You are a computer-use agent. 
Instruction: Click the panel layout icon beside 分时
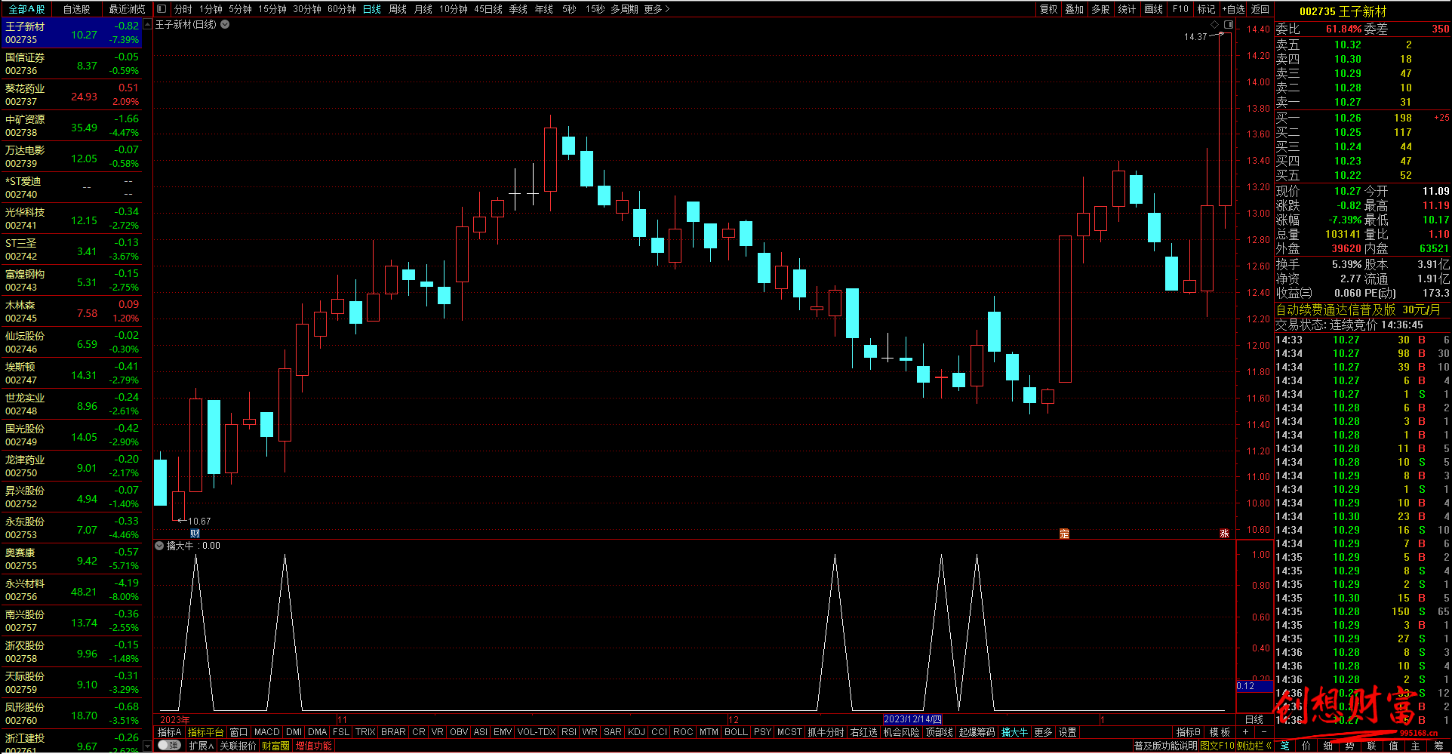click(162, 9)
